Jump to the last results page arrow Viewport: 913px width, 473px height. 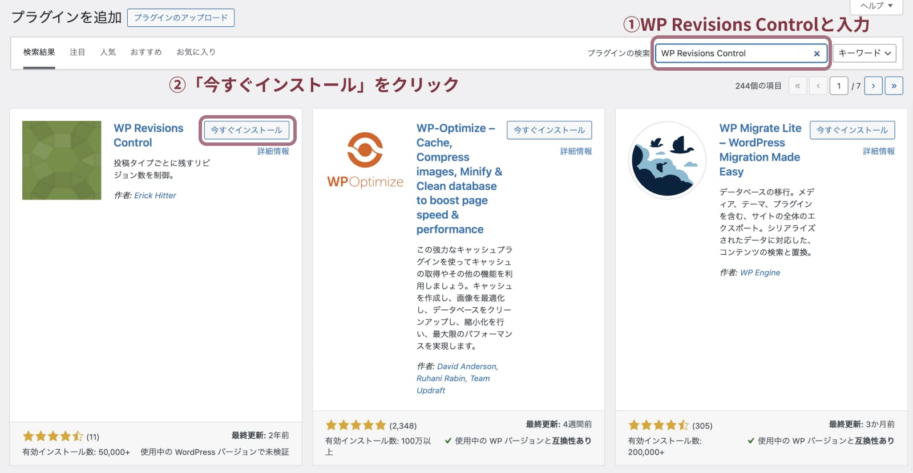click(894, 86)
